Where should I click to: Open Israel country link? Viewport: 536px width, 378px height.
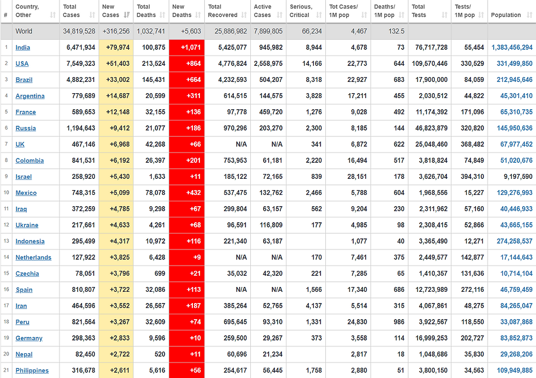[24, 177]
